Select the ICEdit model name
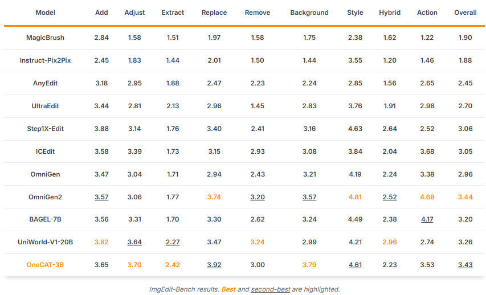The width and height of the screenshot is (486, 295). click(45, 151)
